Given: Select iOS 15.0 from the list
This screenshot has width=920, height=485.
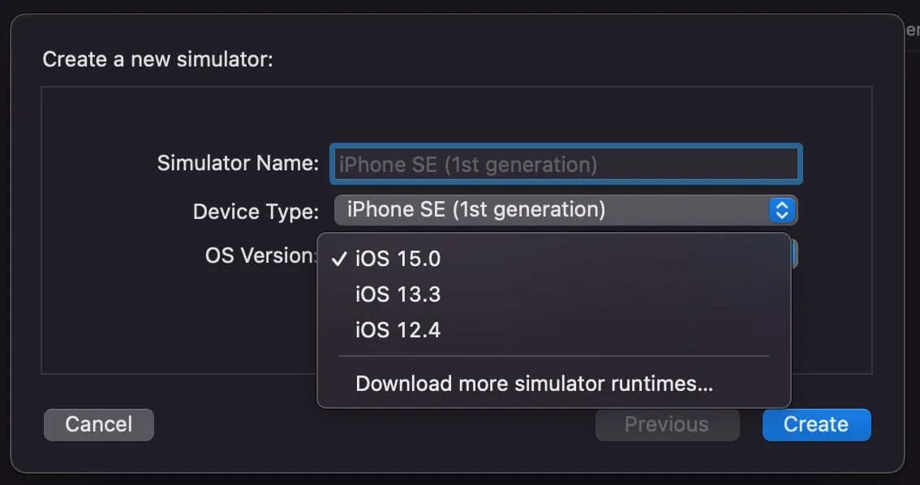Looking at the screenshot, I should coord(398,259).
